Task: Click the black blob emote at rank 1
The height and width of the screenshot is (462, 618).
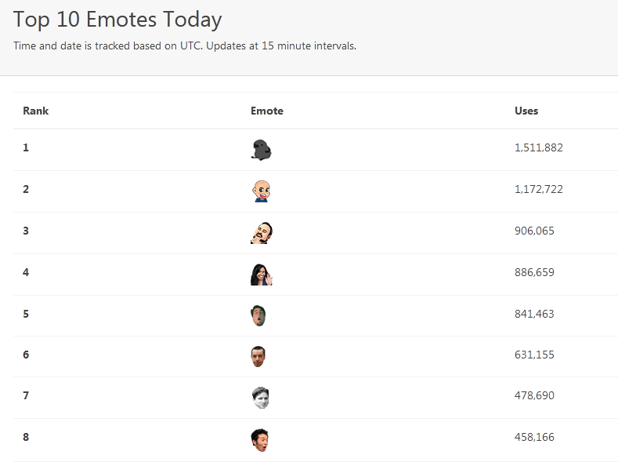Action: coord(261,150)
